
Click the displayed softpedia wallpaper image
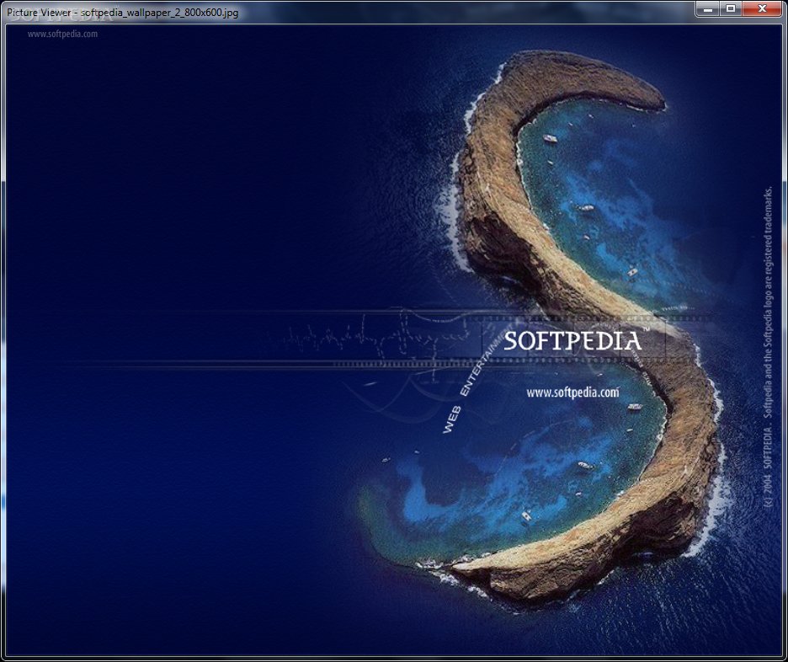394,341
